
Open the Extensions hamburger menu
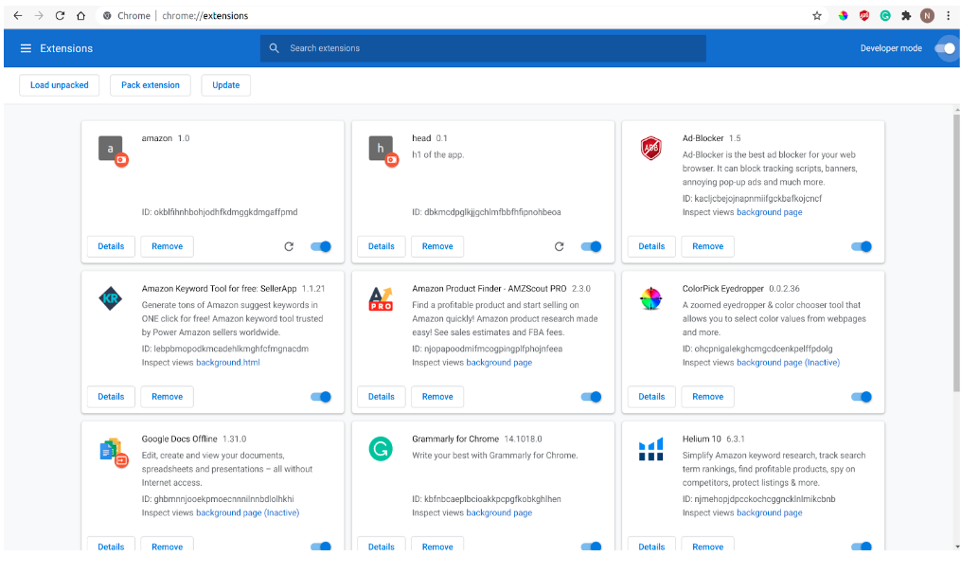(x=26, y=48)
